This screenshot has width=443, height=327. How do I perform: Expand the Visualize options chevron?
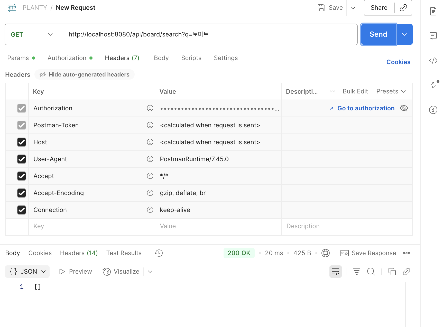pos(150,272)
